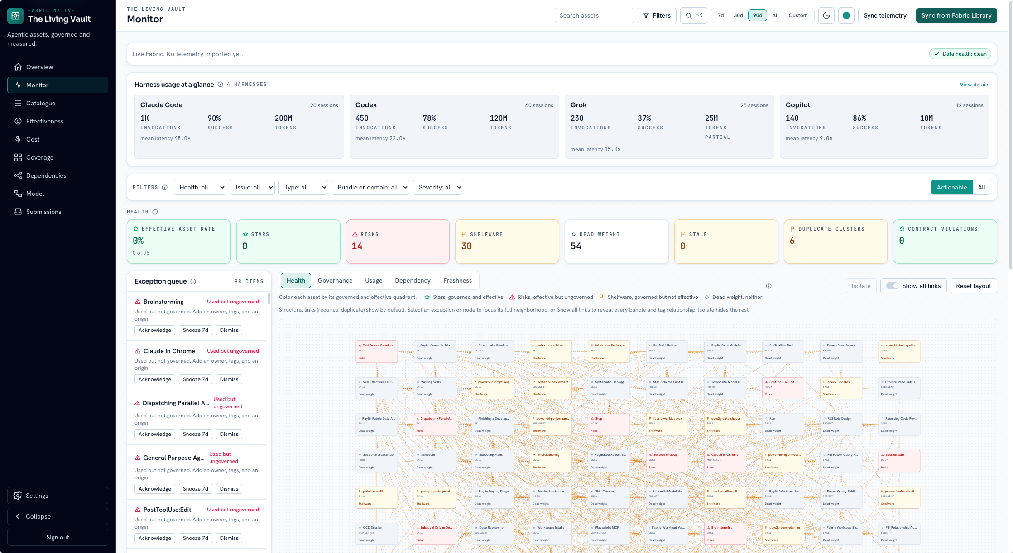Click info icon left of Isolate button
Viewport: 1013px width, 553px height.
click(x=768, y=286)
